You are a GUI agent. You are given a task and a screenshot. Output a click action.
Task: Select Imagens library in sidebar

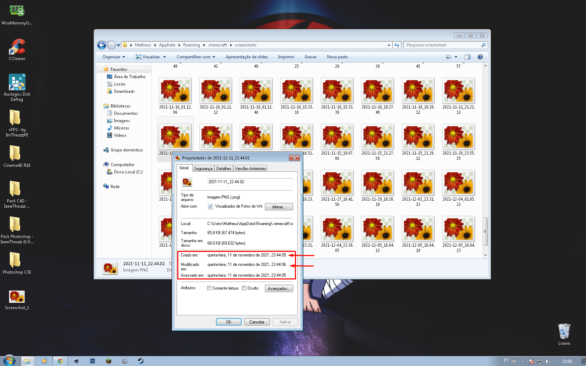[118, 121]
